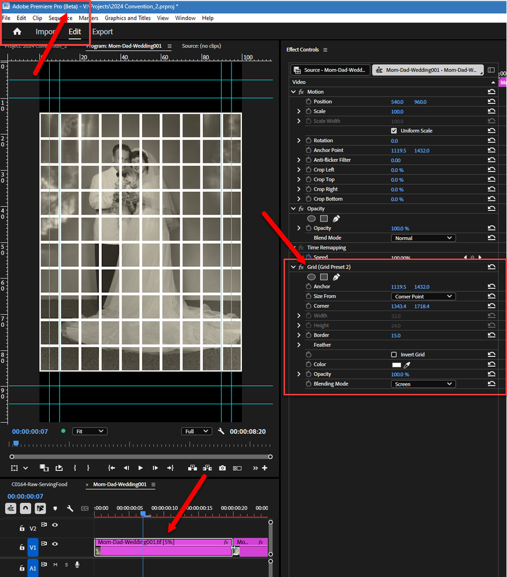This screenshot has height=577, width=507.
Task: Click the Export Frame camera icon
Action: (222, 468)
